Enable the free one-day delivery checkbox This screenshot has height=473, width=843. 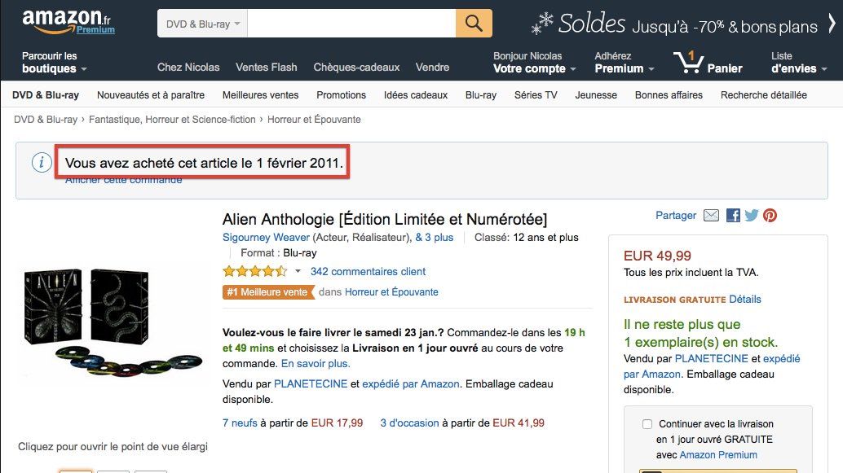point(647,424)
